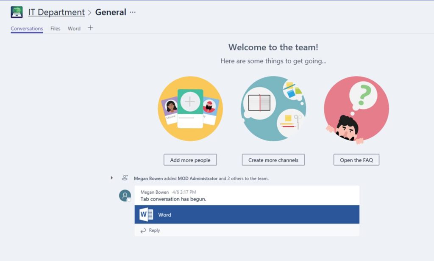This screenshot has width=434, height=261.
Task: Click the 'Welcome to the team!' heading
Action: 273,47
